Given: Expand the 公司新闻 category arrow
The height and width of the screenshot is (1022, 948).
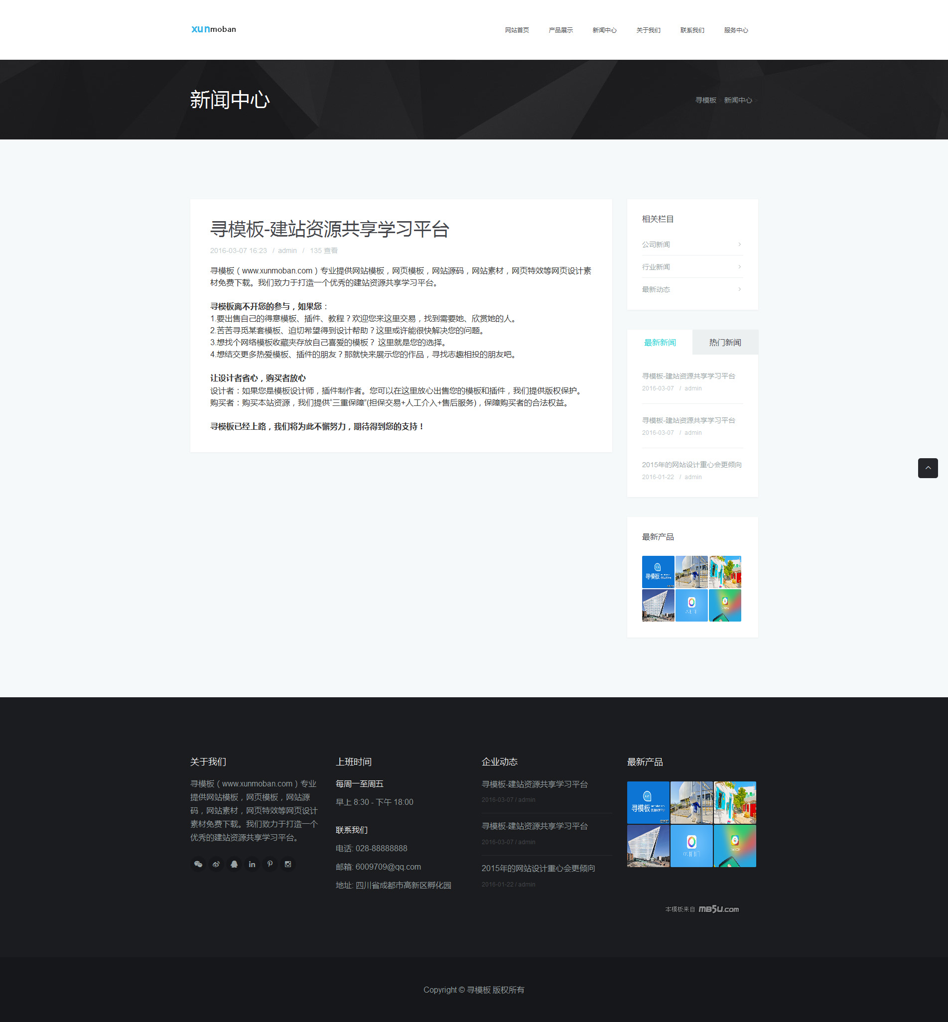Looking at the screenshot, I should (739, 244).
